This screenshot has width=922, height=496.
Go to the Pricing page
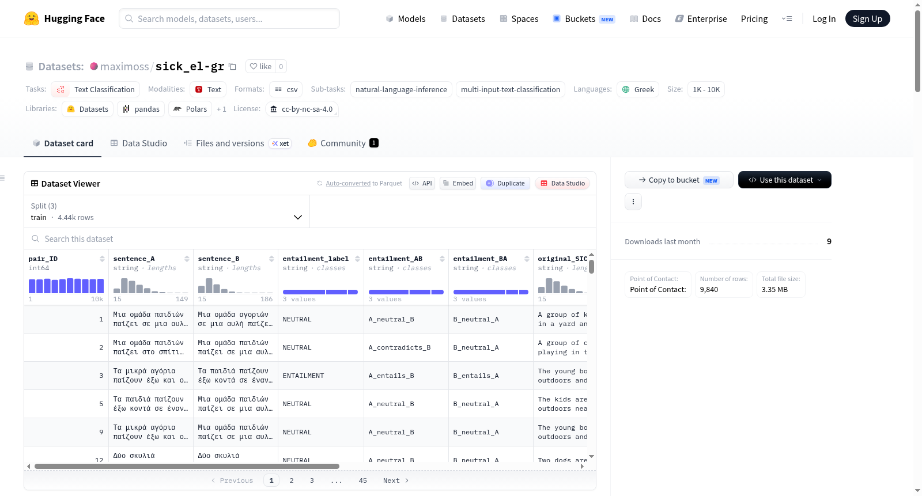coord(754,18)
